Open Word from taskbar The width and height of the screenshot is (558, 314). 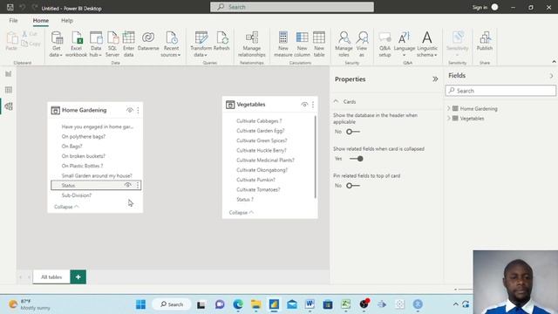coord(310,304)
